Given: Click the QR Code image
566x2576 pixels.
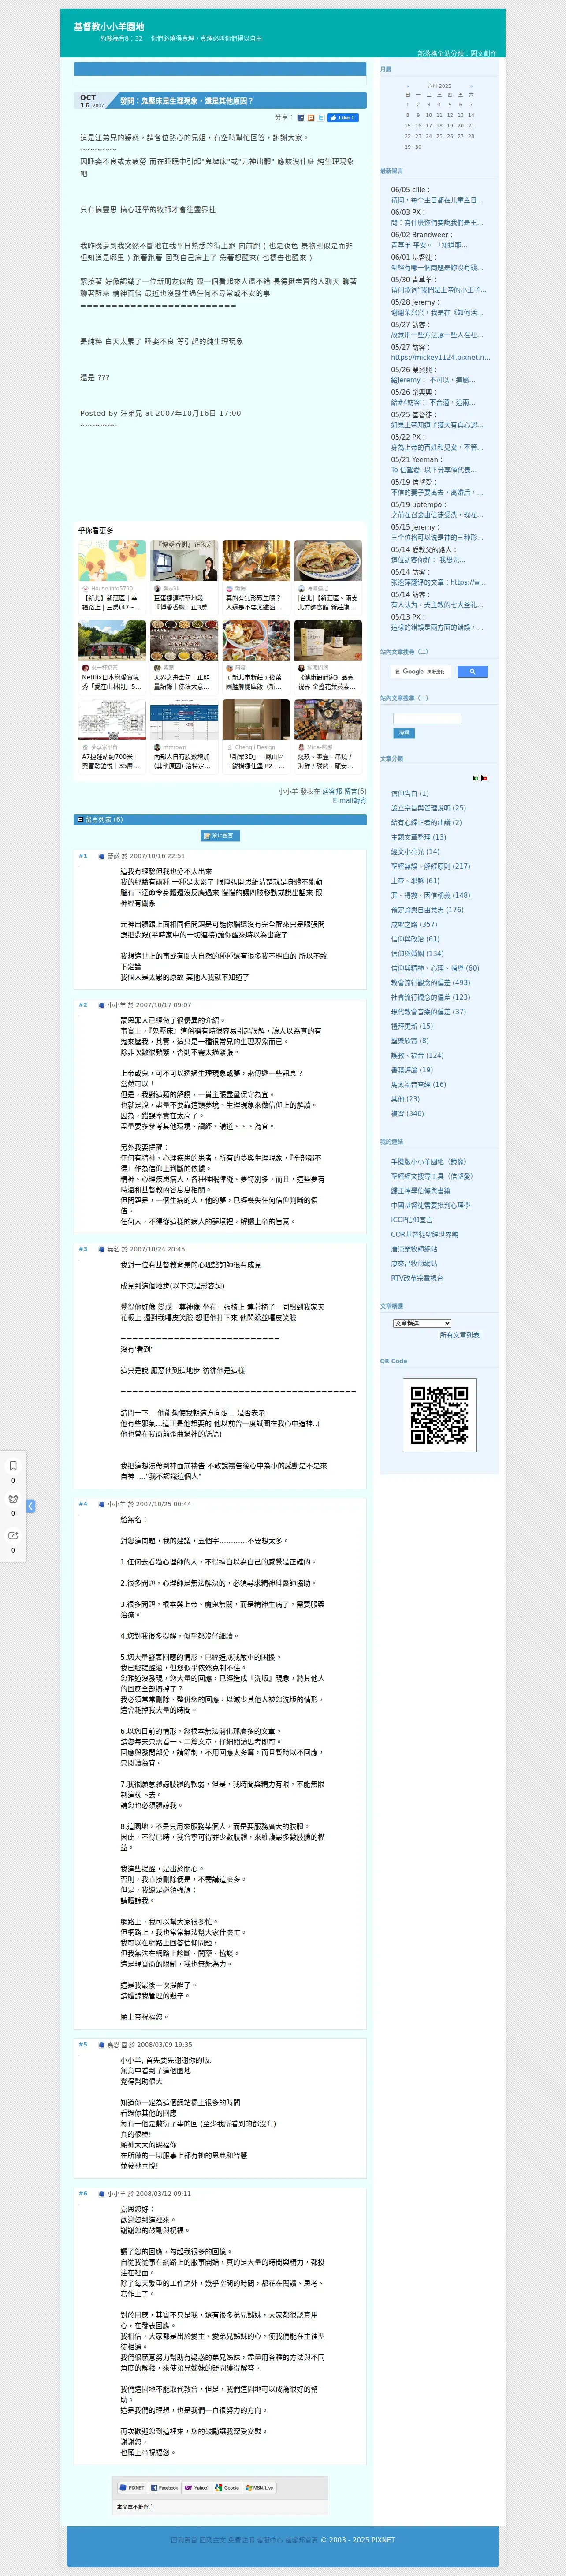Looking at the screenshot, I should click(x=440, y=1414).
